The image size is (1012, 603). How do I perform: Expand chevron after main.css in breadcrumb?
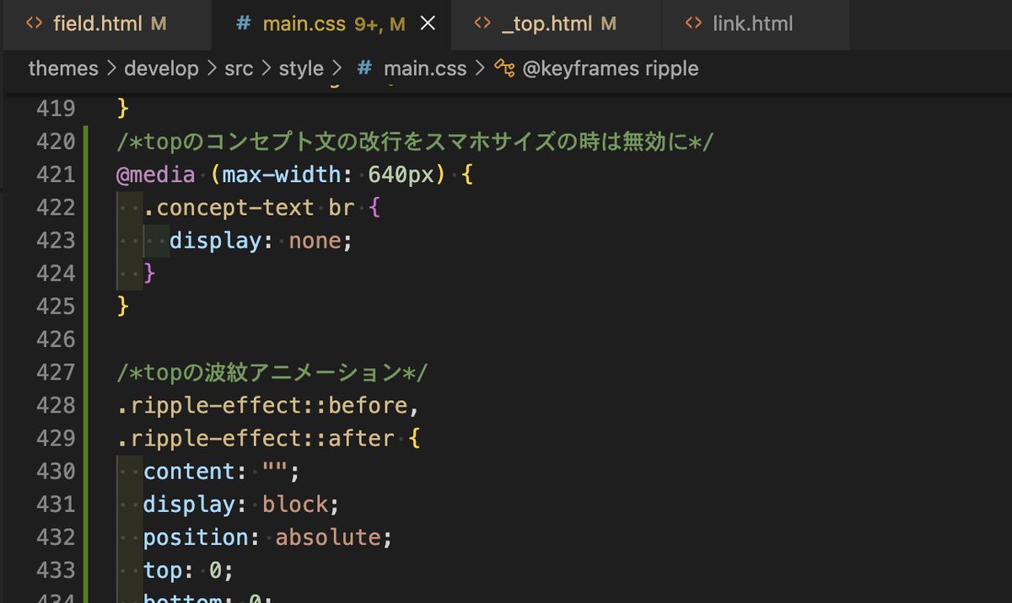click(480, 68)
